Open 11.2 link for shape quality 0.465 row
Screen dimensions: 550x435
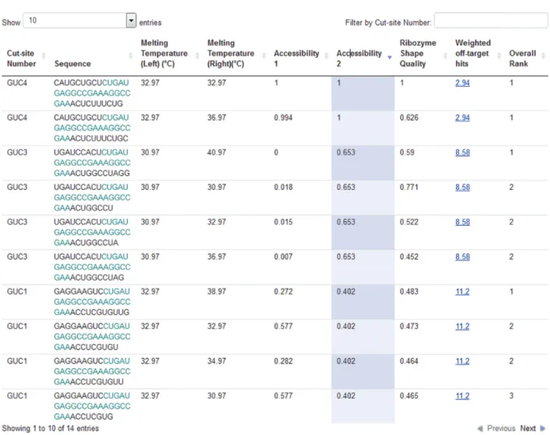click(x=462, y=396)
